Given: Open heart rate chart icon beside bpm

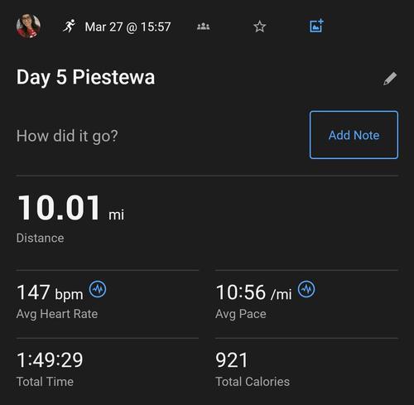Looking at the screenshot, I should (98, 289).
